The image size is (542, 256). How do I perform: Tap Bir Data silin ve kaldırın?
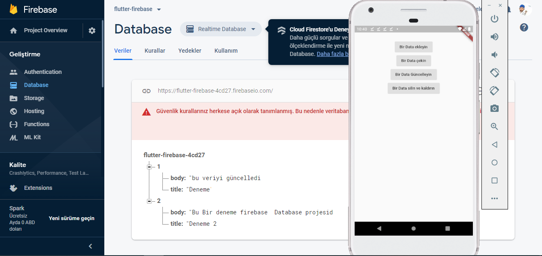[414, 88]
